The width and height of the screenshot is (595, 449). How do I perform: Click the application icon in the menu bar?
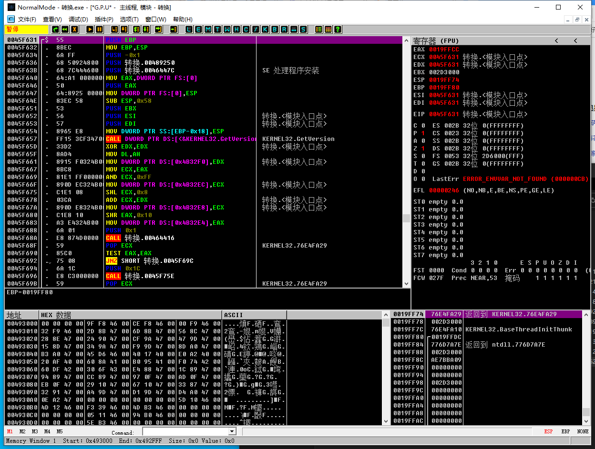(11, 20)
